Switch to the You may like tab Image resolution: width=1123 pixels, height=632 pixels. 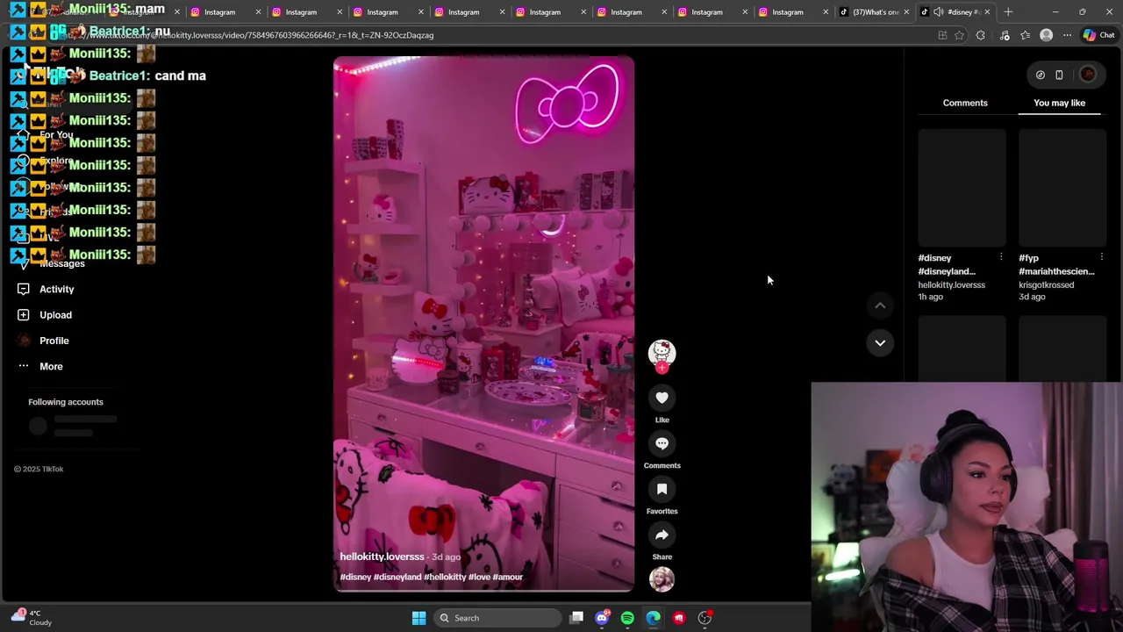tap(1059, 103)
